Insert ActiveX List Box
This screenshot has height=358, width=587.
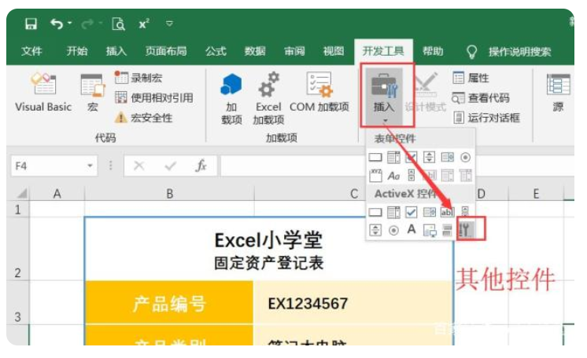click(430, 212)
